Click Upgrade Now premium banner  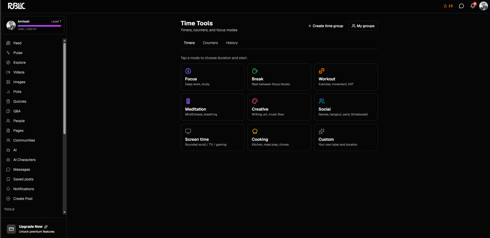pyautogui.click(x=34, y=229)
